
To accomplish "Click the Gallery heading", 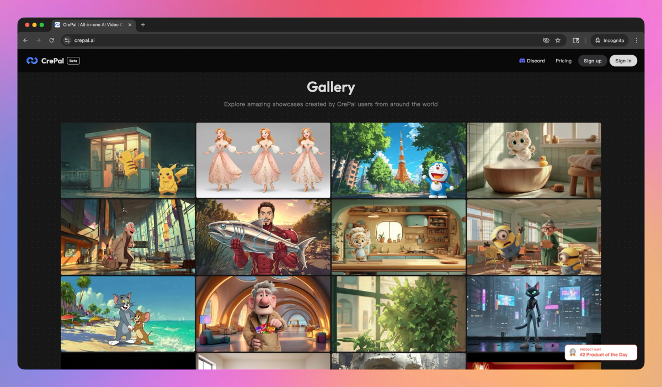I will [331, 87].
